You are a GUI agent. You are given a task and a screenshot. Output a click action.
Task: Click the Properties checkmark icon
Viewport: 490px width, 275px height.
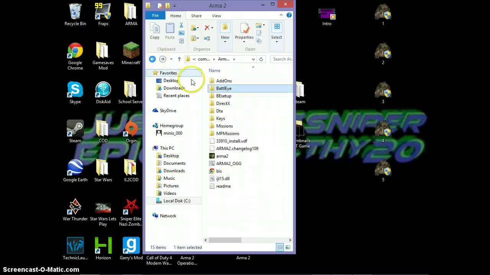[245, 28]
